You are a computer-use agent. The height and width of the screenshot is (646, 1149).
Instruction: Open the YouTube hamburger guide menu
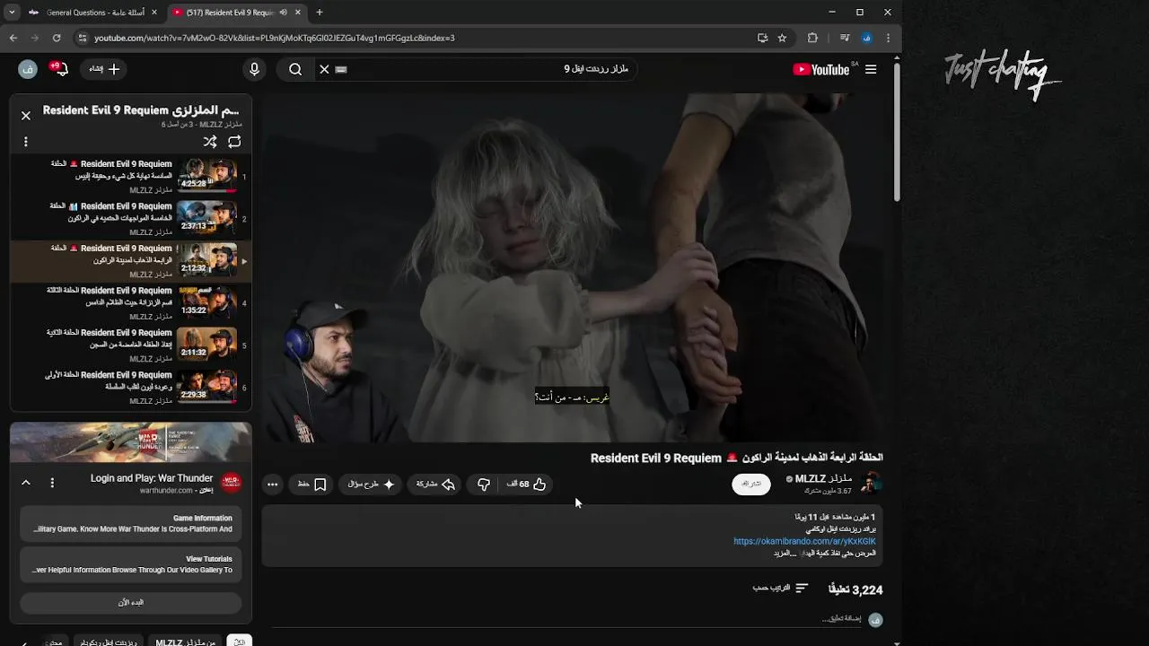click(870, 69)
